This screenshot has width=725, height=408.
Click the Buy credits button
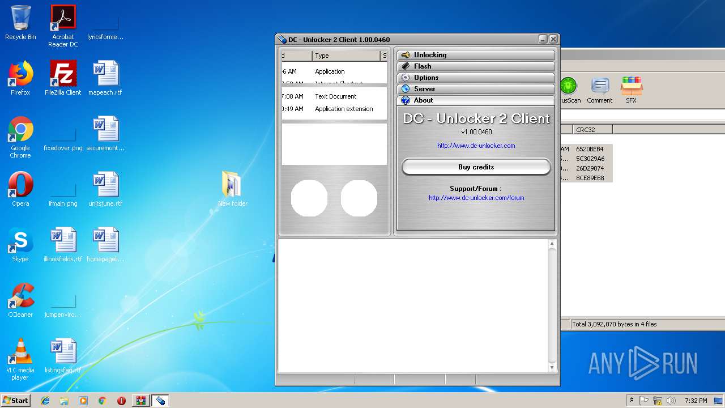tap(476, 167)
